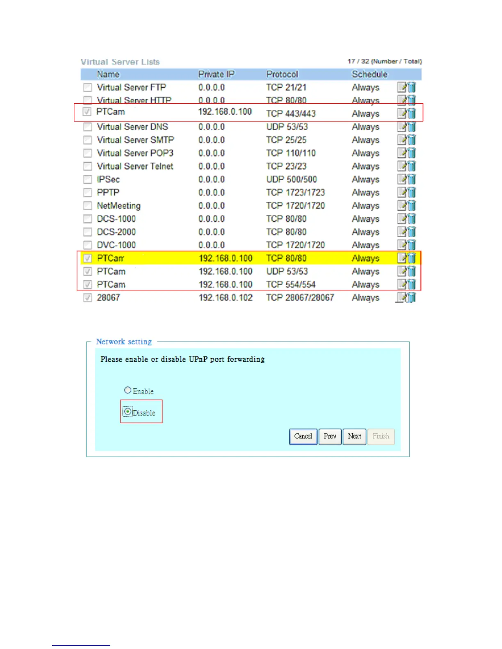Edit the Virtual Server POP3 entry
Viewport: 502px width, 649px height.
click(x=402, y=153)
